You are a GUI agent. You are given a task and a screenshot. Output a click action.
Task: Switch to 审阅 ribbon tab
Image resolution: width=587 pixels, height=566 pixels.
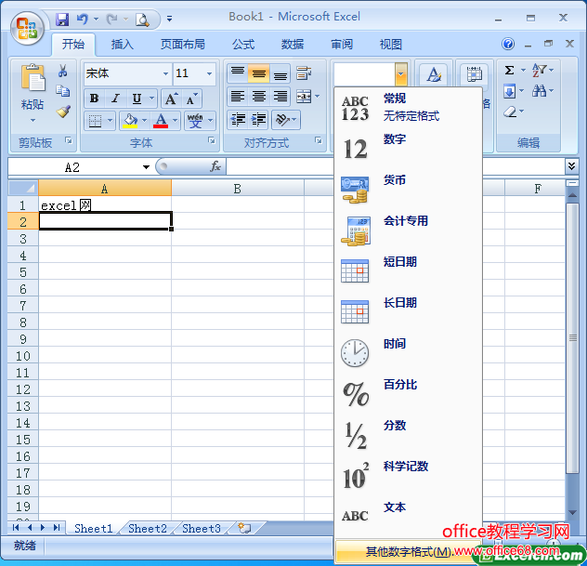(342, 45)
